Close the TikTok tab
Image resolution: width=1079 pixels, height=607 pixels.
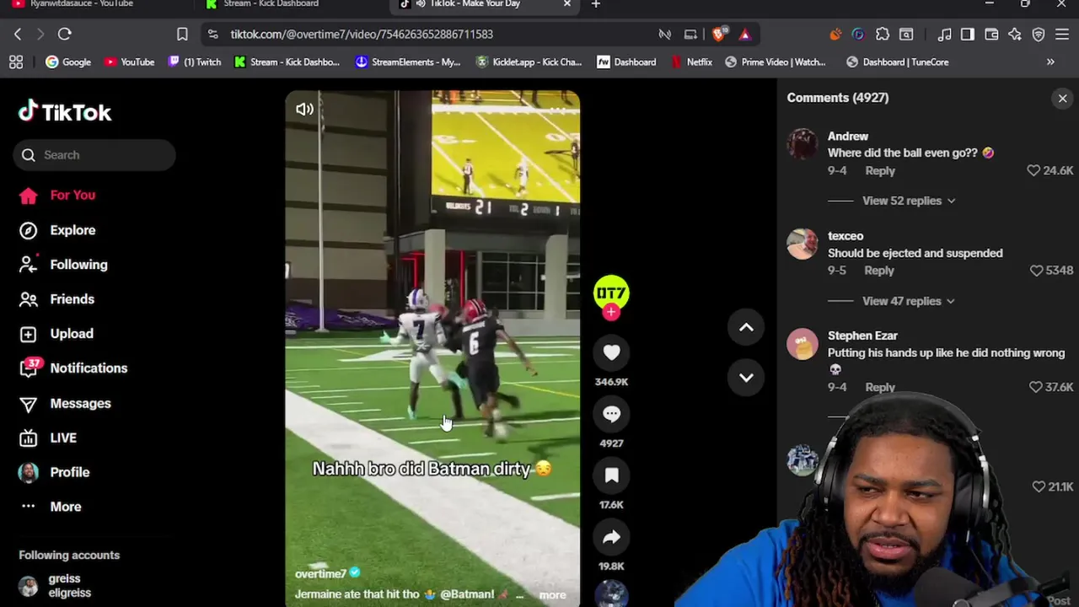tap(566, 4)
